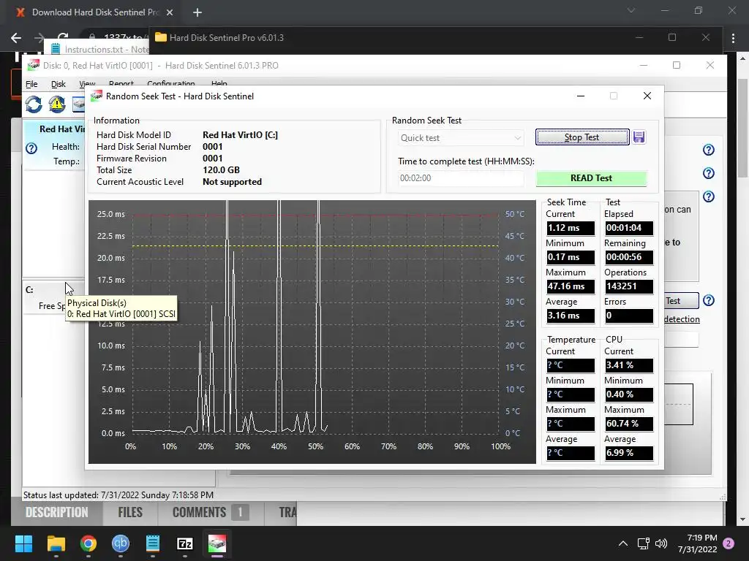Open Google Chrome from the taskbar
749x561 pixels.
89,543
